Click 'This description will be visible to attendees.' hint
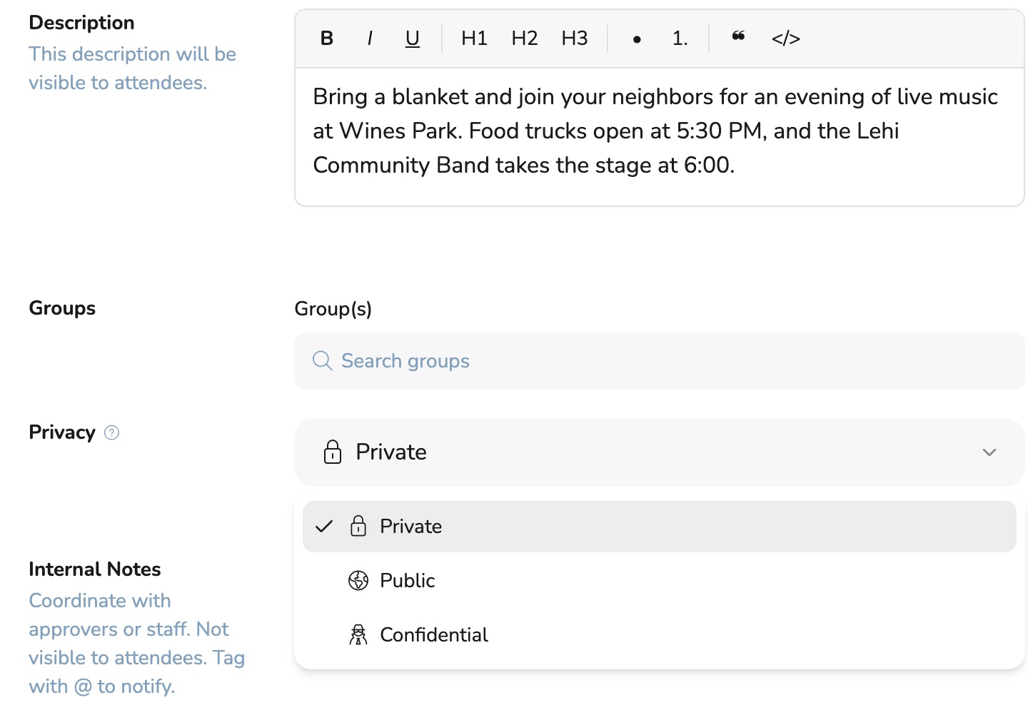 [x=132, y=69]
